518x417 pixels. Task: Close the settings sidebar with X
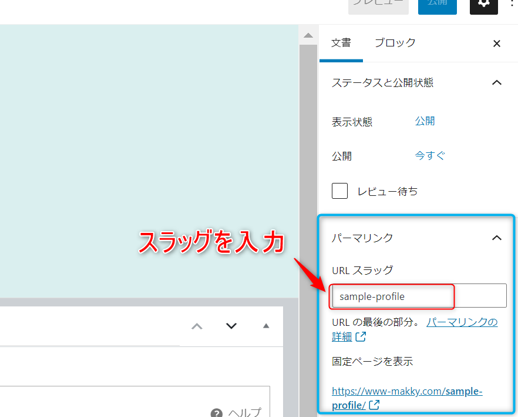(496, 44)
